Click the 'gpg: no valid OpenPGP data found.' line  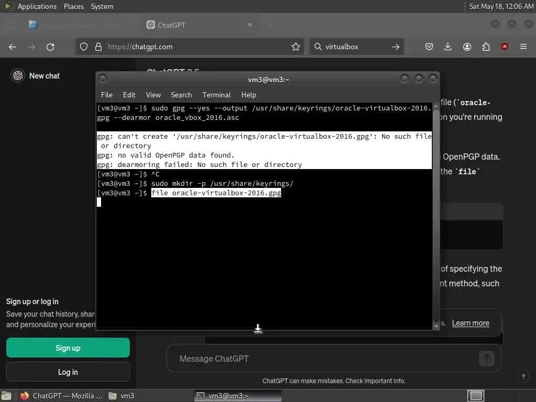[x=166, y=155]
